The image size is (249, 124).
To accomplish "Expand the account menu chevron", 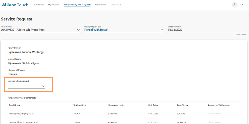I will coord(241,5).
